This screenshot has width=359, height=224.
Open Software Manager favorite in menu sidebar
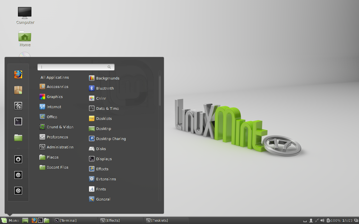tap(18, 90)
